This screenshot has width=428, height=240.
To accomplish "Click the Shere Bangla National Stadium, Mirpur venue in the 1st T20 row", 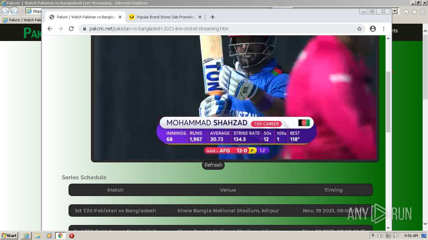I will coord(228,211).
